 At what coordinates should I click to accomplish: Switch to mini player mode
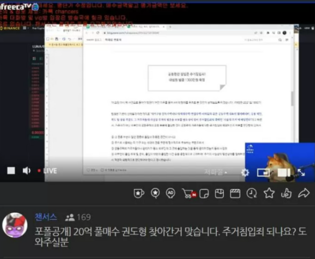[263, 173]
